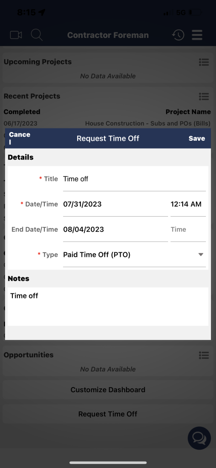This screenshot has width=216, height=468.
Task: Open the Opportunities list icon
Action: [x=204, y=355]
